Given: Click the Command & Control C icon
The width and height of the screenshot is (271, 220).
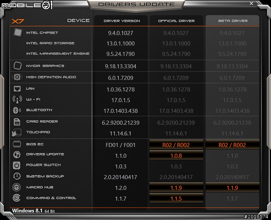Looking at the screenshot, I should pyautogui.click(x=17, y=198).
